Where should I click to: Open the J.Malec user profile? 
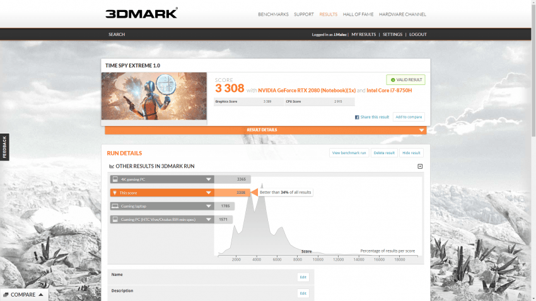(x=340, y=35)
